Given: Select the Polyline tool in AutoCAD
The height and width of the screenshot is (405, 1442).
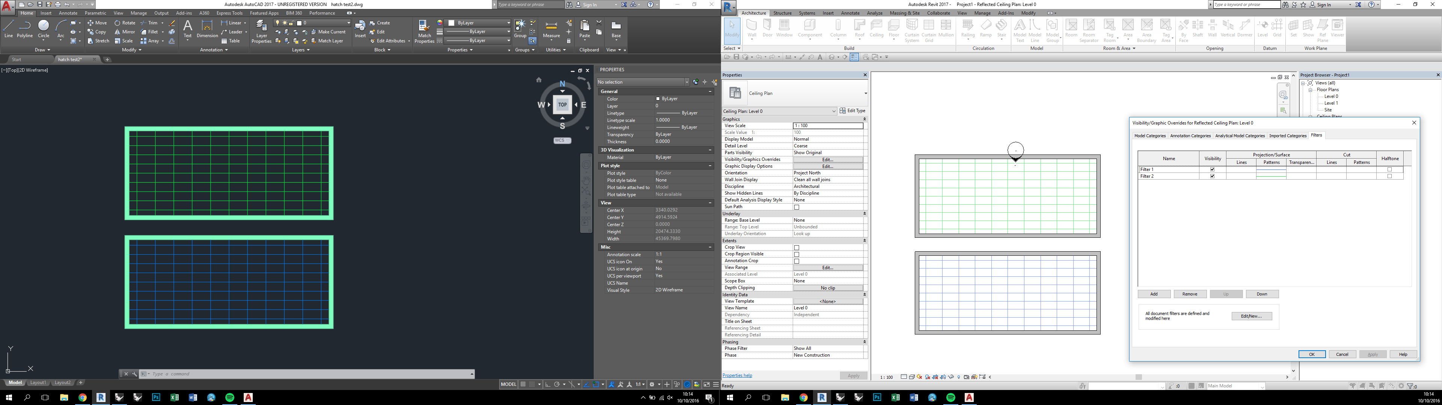Looking at the screenshot, I should pyautogui.click(x=25, y=28).
